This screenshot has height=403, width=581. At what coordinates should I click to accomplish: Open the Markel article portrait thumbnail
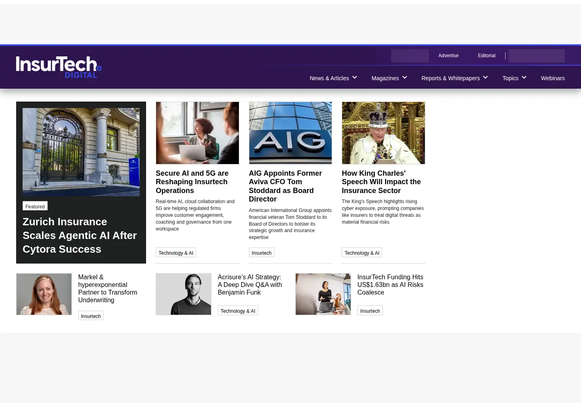pyautogui.click(x=44, y=294)
